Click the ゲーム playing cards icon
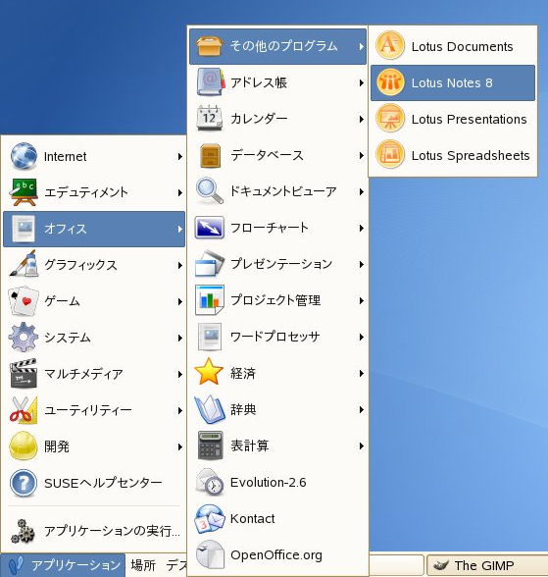This screenshot has width=548, height=577. coord(24,300)
